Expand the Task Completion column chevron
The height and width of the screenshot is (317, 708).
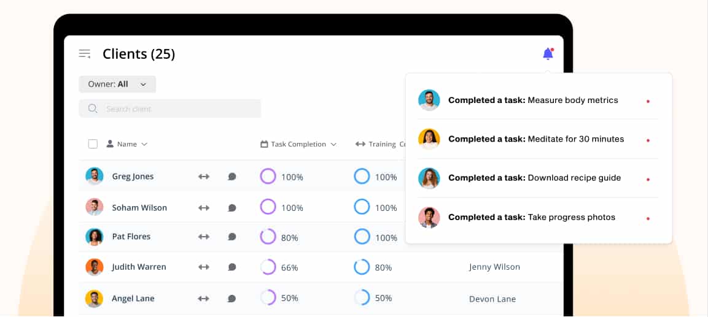(x=333, y=144)
